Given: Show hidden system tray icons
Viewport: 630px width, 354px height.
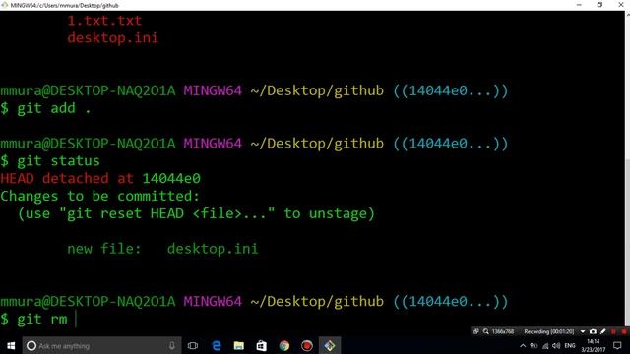Looking at the screenshot, I should pos(523,345).
